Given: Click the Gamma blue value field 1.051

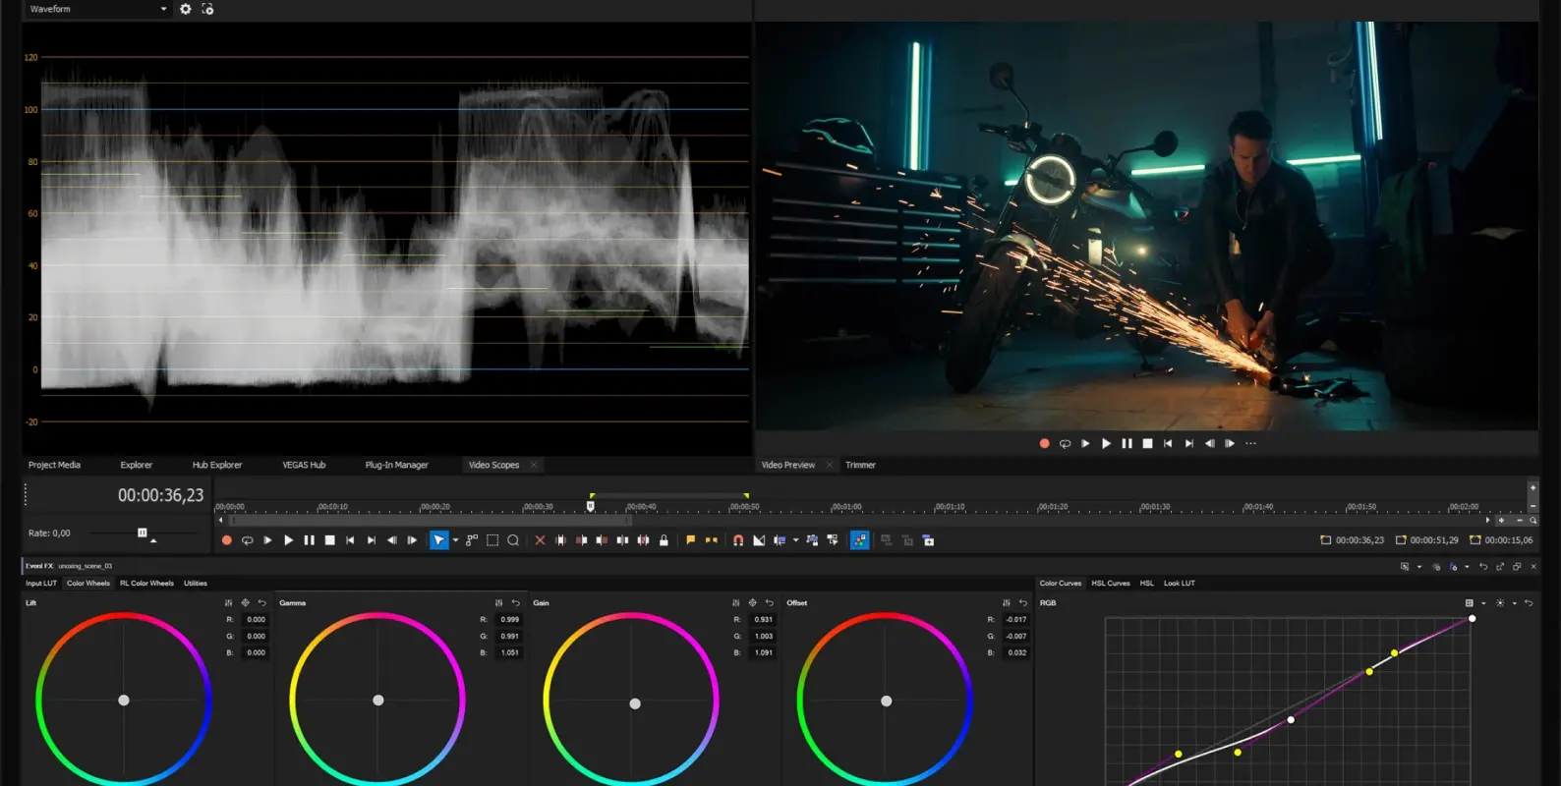Looking at the screenshot, I should (x=510, y=652).
